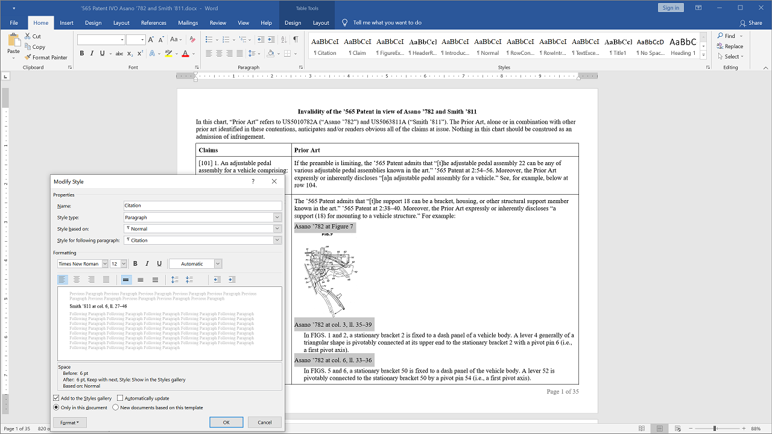Apply Bold in the Home ribbon
Screen dimensions: 772x434
[81, 54]
